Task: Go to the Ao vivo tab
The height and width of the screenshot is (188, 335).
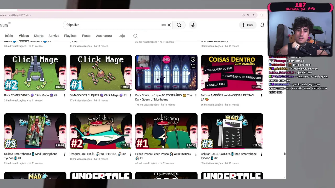Action: coord(54,36)
